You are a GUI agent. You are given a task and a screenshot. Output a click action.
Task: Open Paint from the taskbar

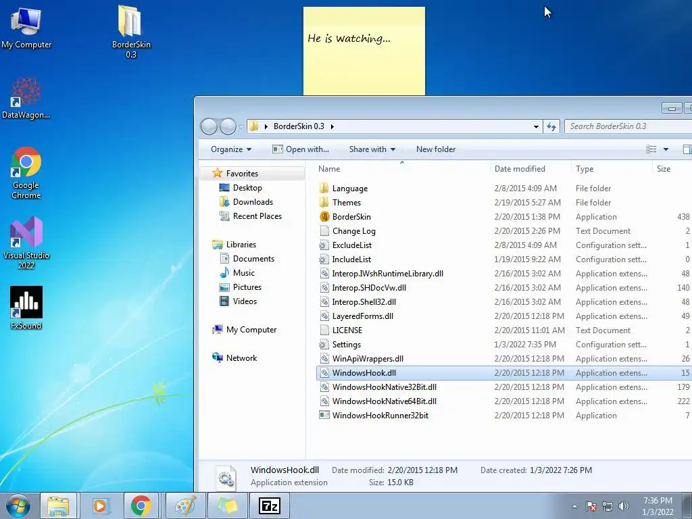tap(185, 505)
